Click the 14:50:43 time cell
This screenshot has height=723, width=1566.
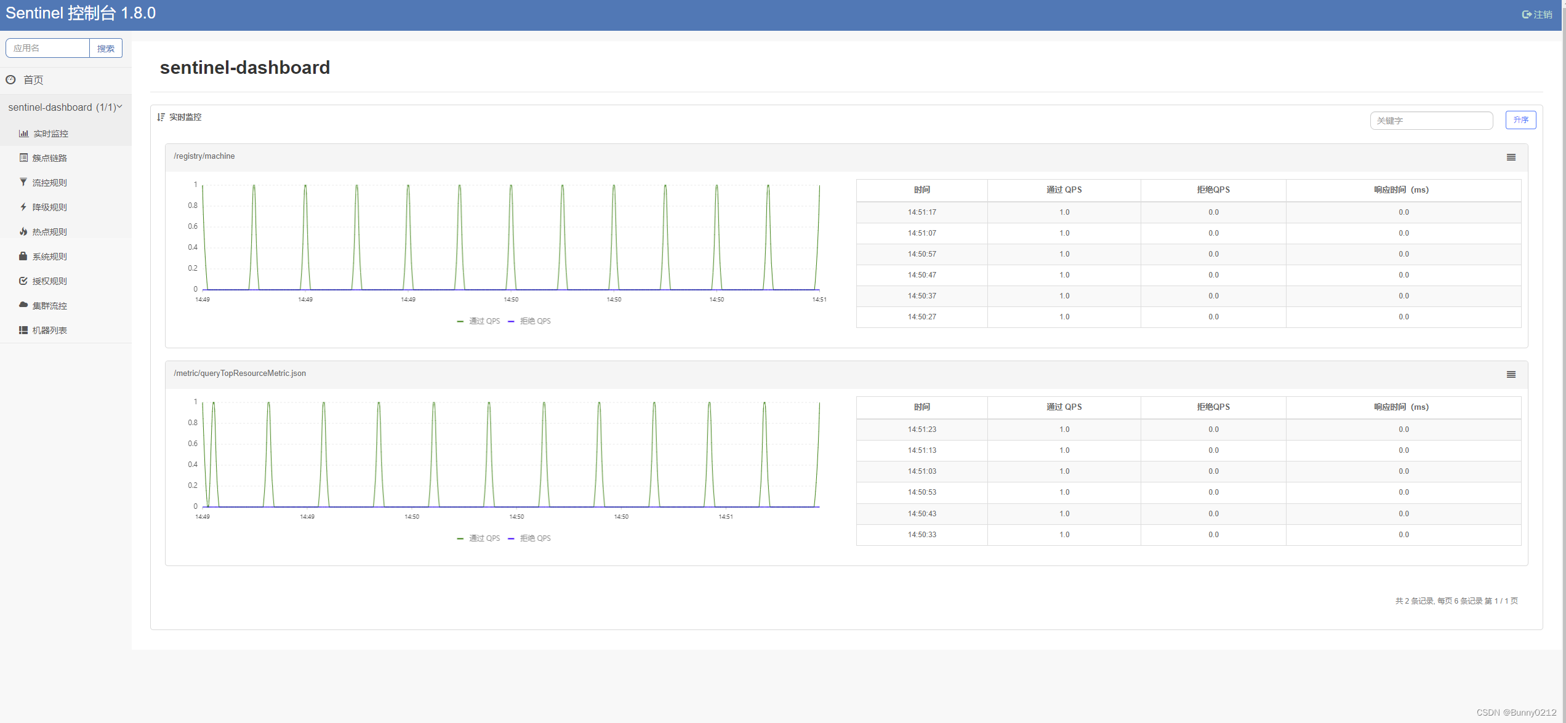pyautogui.click(x=922, y=514)
